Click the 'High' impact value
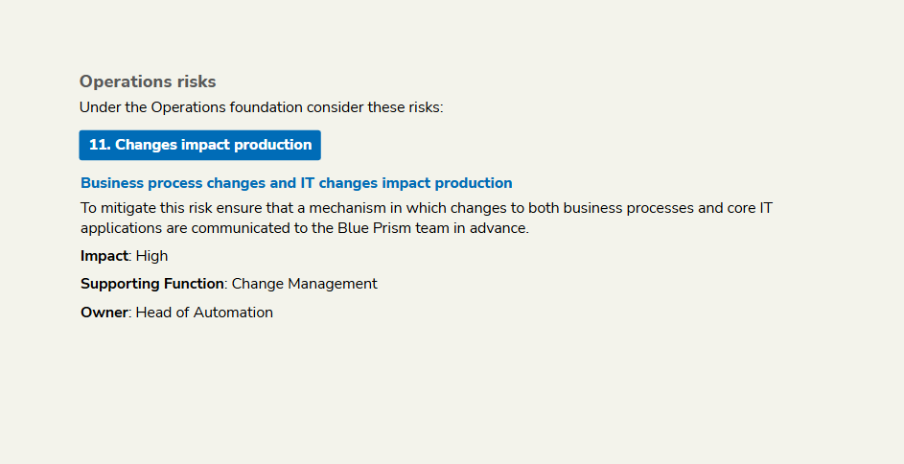904x464 pixels. click(151, 256)
